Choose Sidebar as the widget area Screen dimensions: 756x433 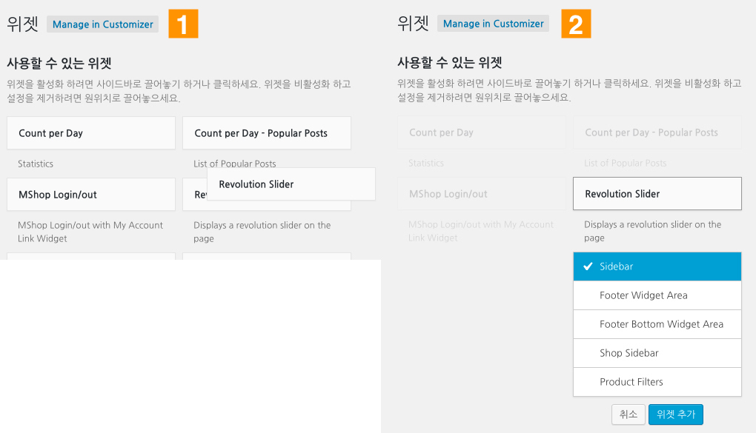click(657, 266)
